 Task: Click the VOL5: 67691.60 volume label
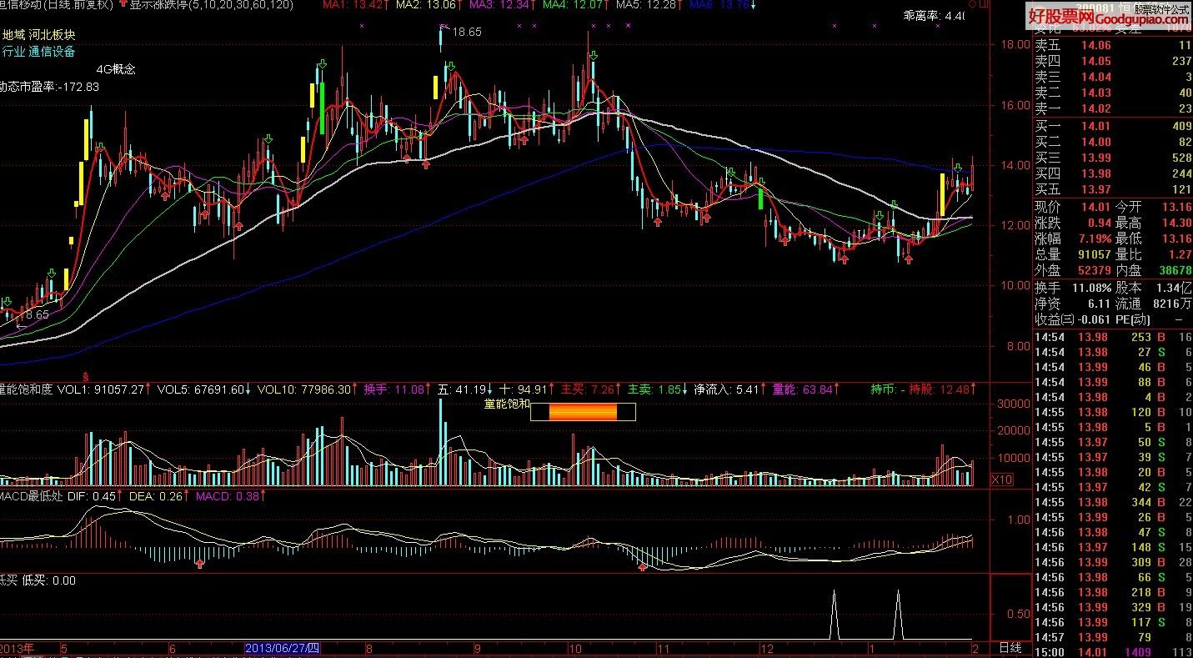point(204,389)
